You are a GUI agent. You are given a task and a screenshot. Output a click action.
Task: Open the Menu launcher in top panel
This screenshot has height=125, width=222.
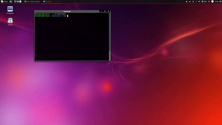[x=4, y=1]
